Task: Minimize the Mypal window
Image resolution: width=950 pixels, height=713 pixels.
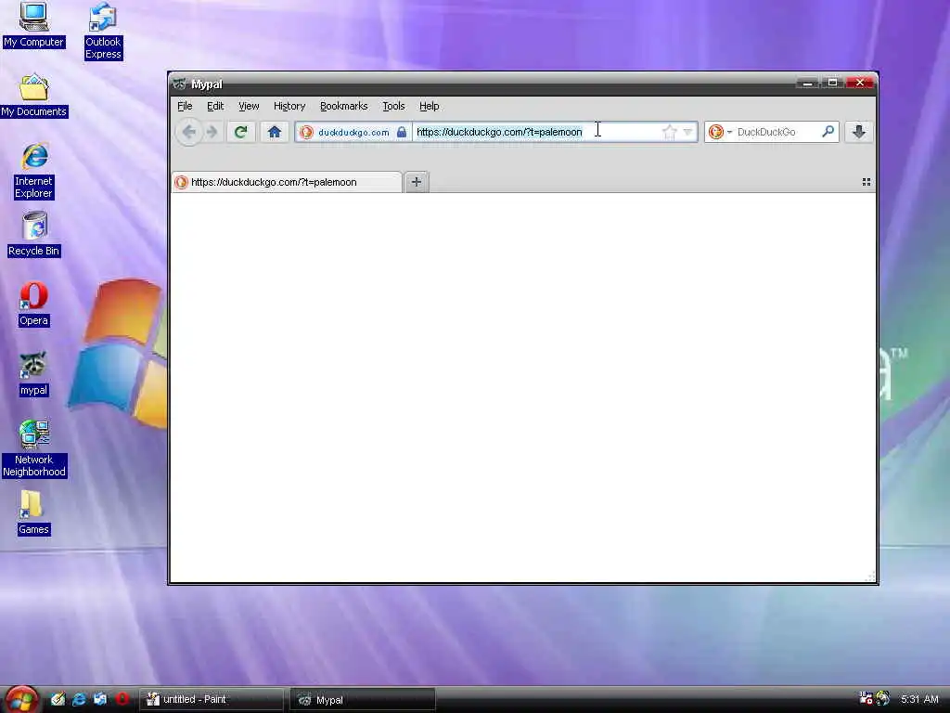Action: [807, 83]
